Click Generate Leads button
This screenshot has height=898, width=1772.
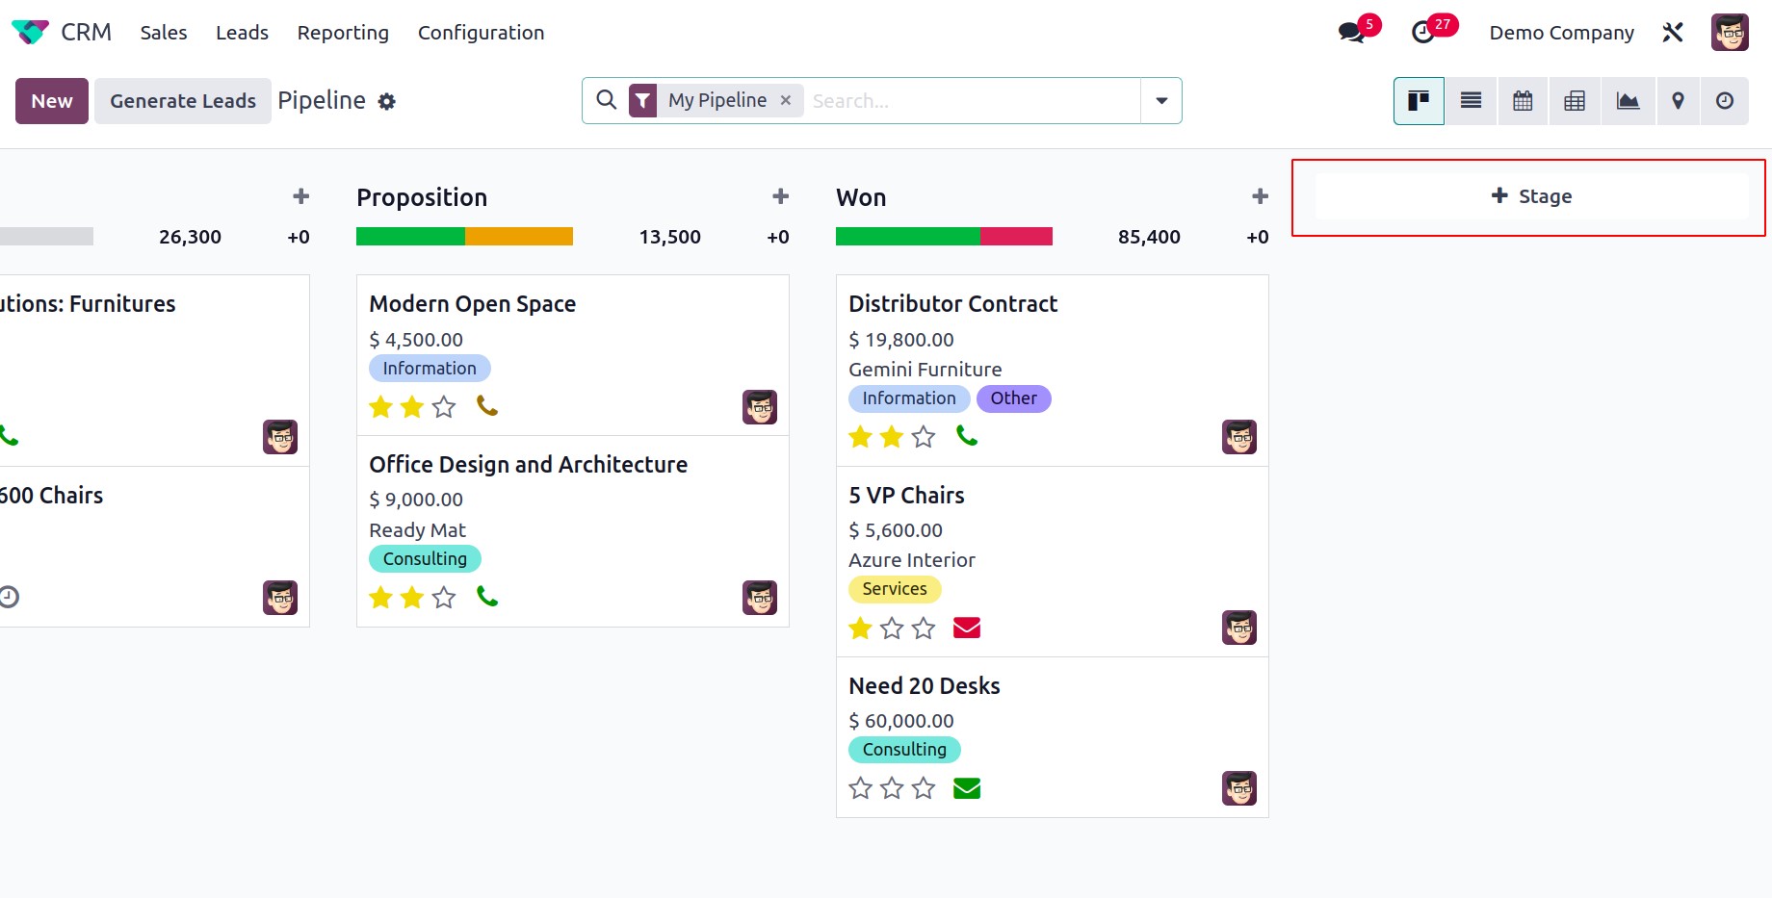tap(183, 101)
